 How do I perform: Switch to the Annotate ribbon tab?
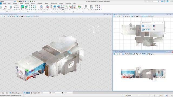click(15, 4)
